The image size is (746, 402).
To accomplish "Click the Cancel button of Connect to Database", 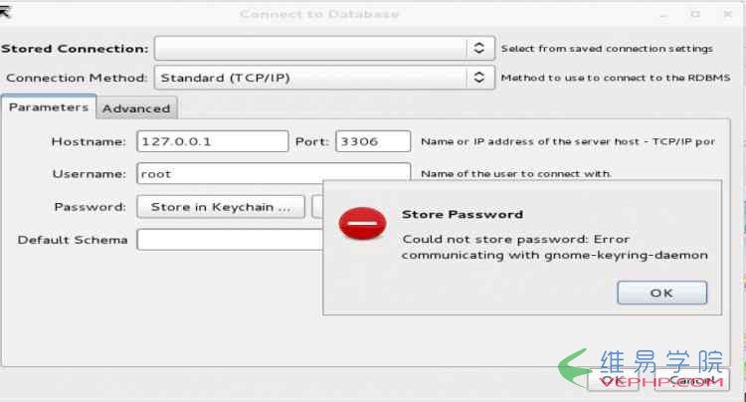I will click(691, 380).
